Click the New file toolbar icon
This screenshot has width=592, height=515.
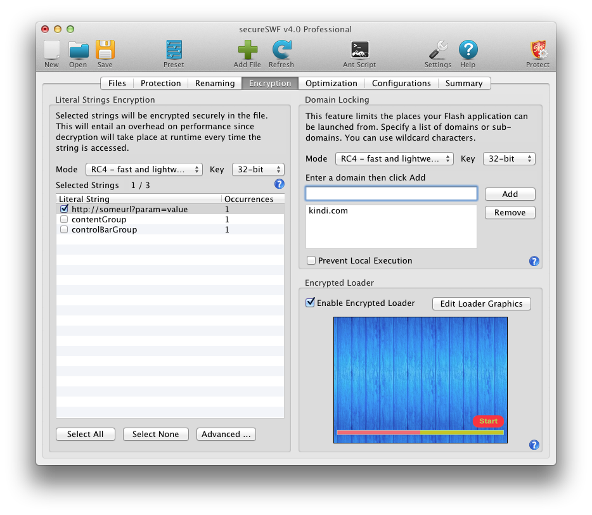(x=51, y=51)
